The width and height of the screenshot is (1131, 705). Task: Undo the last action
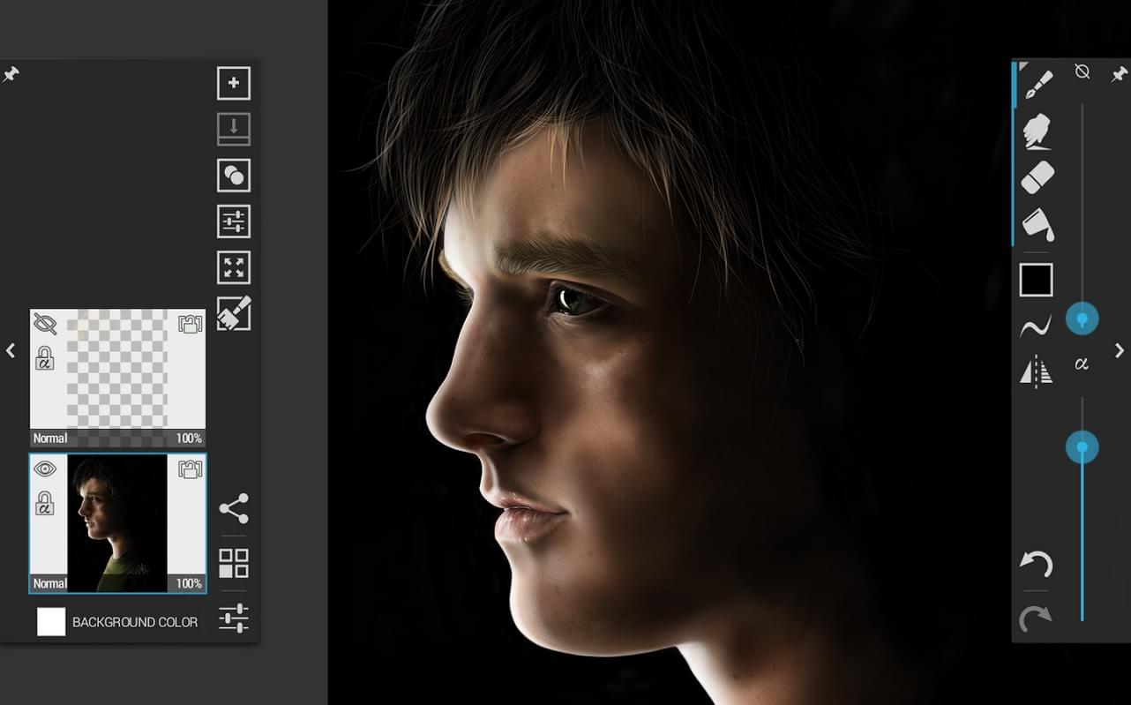[1036, 565]
